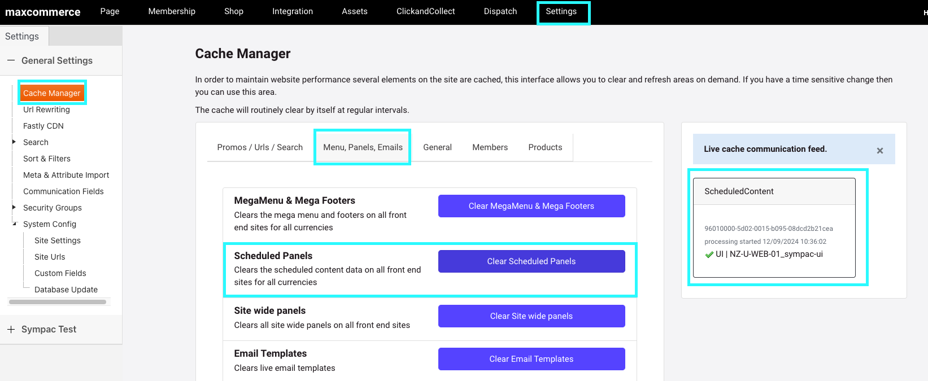
Task: Click Clear Site wide panels
Action: (531, 316)
